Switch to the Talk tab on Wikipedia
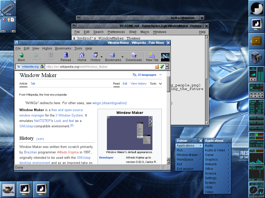Image resolution: width=265 pixels, height=198 pixels. tap(33, 84)
